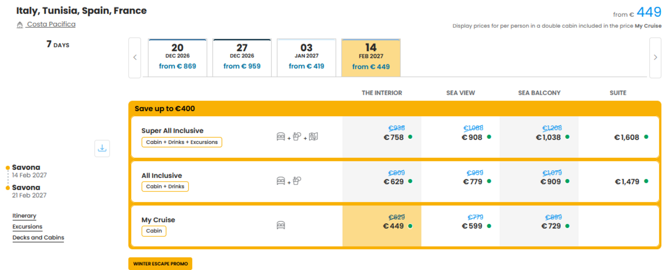
Task: Click the cabin bed icon in My Cruise row
Action: coord(281,225)
